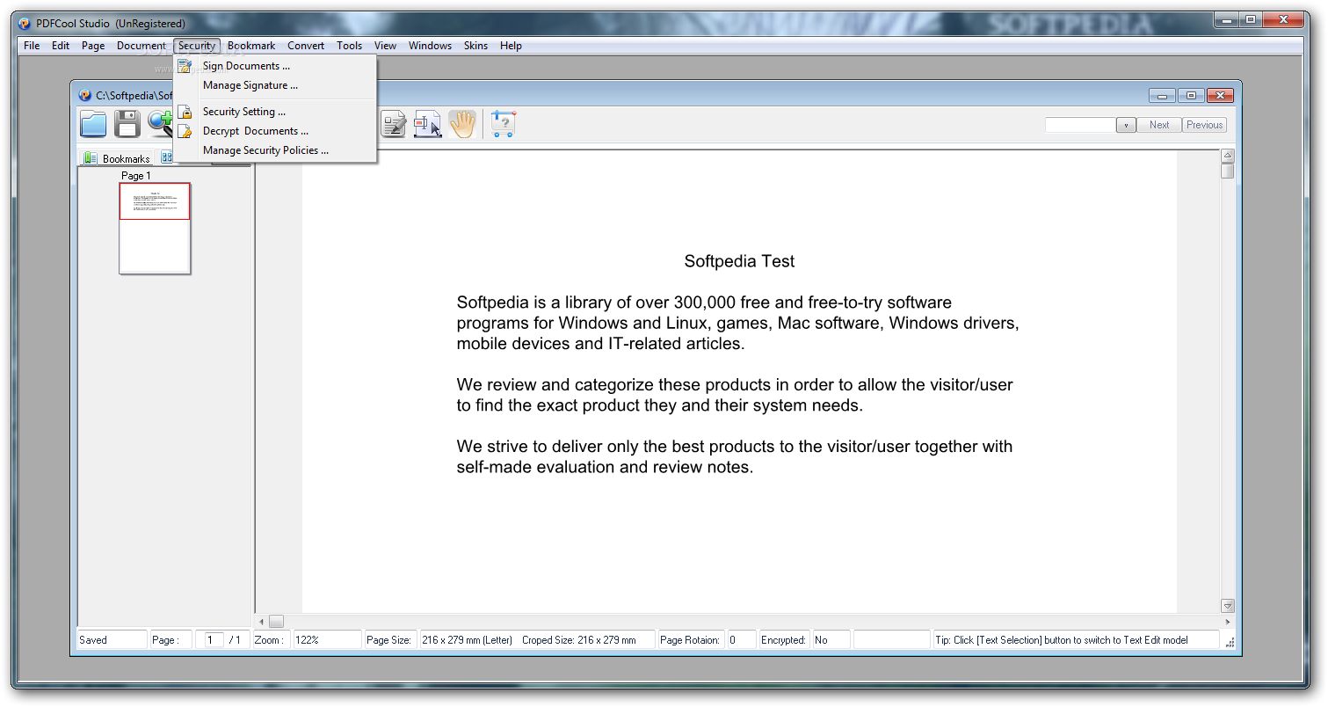Click the Next search button
Viewport: 1328px width, 707px height.
[x=1159, y=125]
